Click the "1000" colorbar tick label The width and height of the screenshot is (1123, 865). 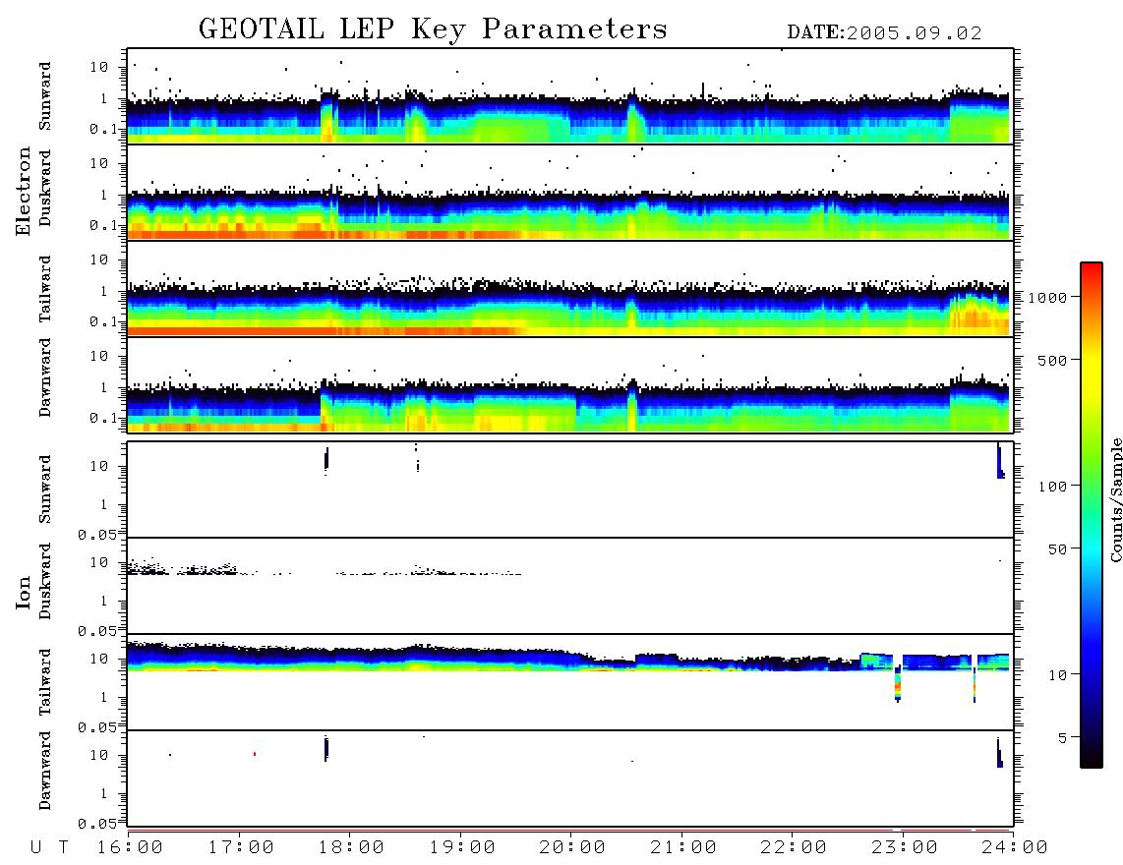[1048, 298]
